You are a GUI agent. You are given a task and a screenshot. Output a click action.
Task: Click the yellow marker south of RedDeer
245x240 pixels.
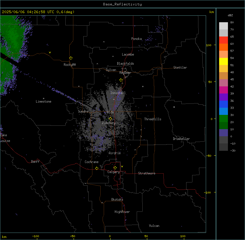(x=121, y=80)
